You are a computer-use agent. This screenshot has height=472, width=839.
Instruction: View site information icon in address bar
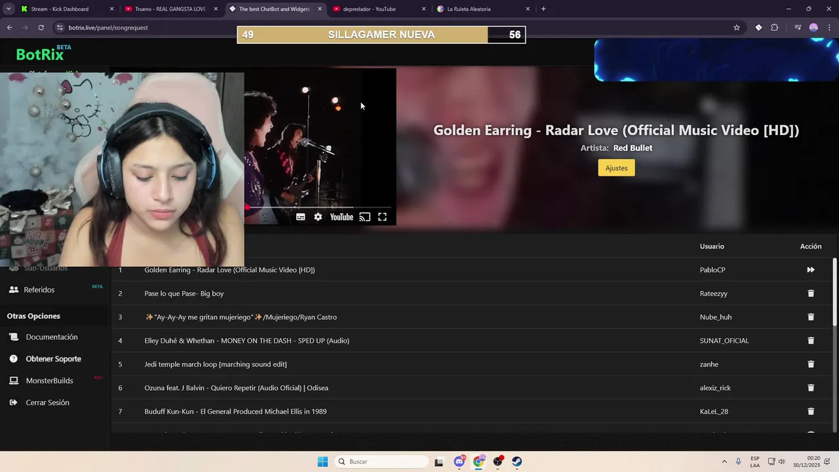(60, 28)
